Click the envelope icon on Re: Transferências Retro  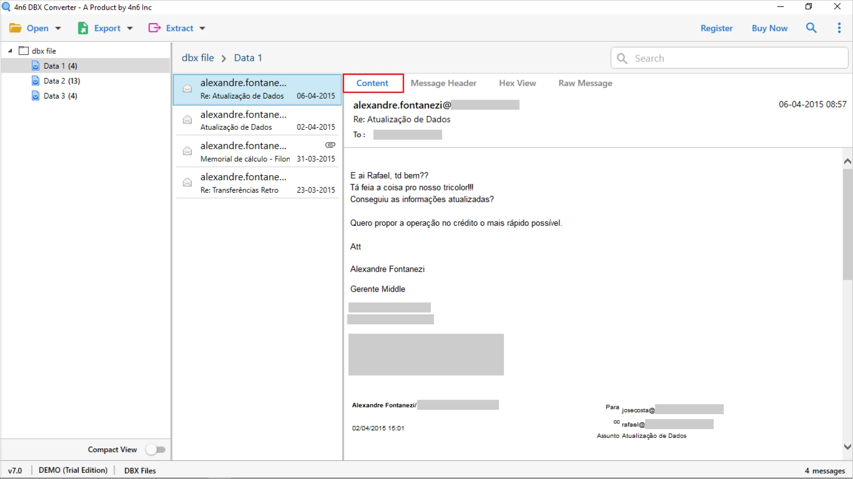pos(187,182)
